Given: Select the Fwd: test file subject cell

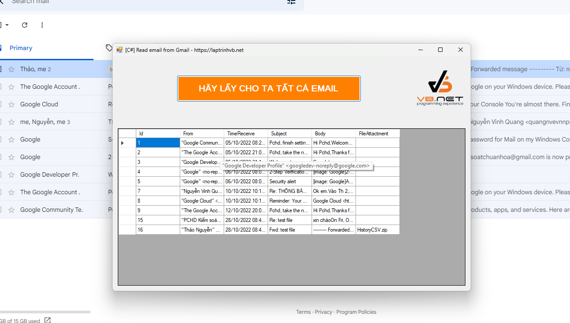Looking at the screenshot, I should click(x=290, y=230).
